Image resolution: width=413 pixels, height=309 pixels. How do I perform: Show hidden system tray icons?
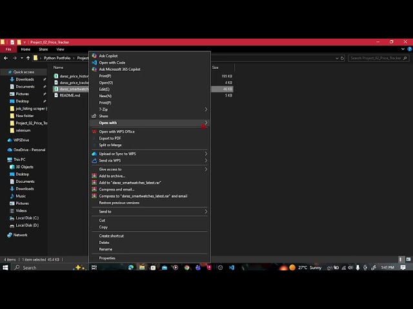point(329,268)
